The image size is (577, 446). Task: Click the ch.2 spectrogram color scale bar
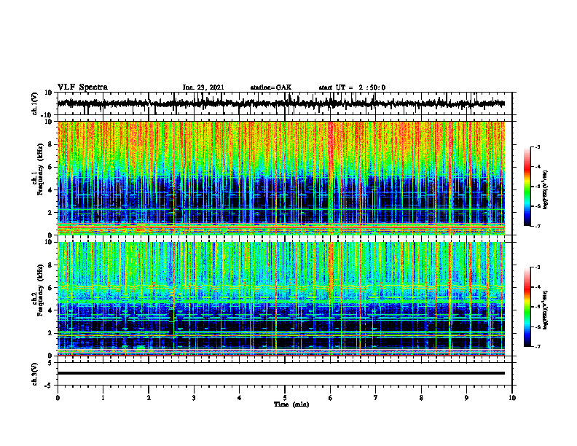pyautogui.click(x=527, y=307)
